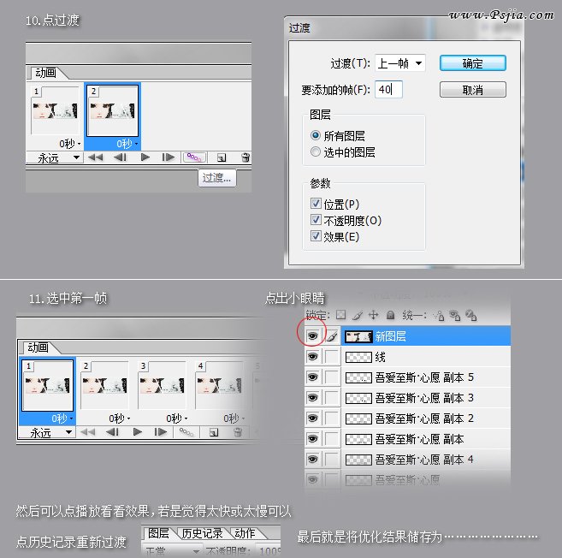
Task: Click the 要添加的帧 input field
Action: coord(388,89)
